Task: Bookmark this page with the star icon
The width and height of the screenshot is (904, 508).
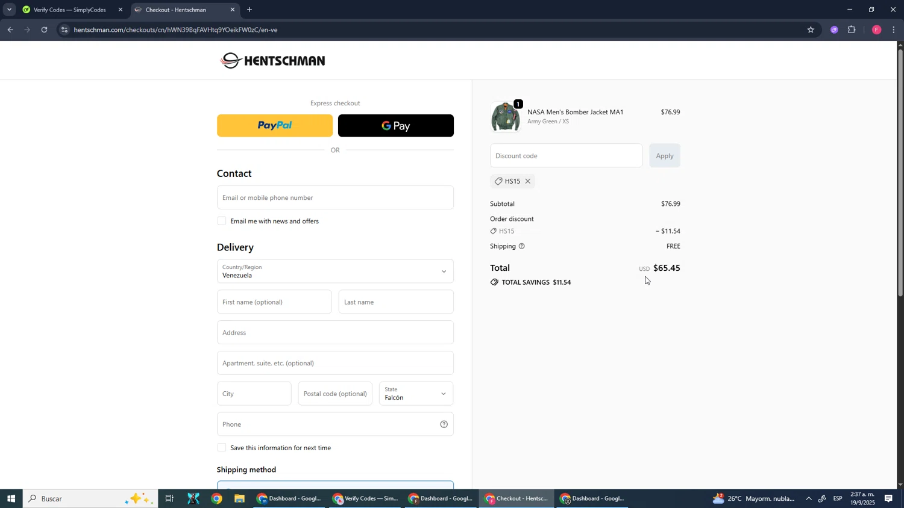Action: click(x=811, y=29)
